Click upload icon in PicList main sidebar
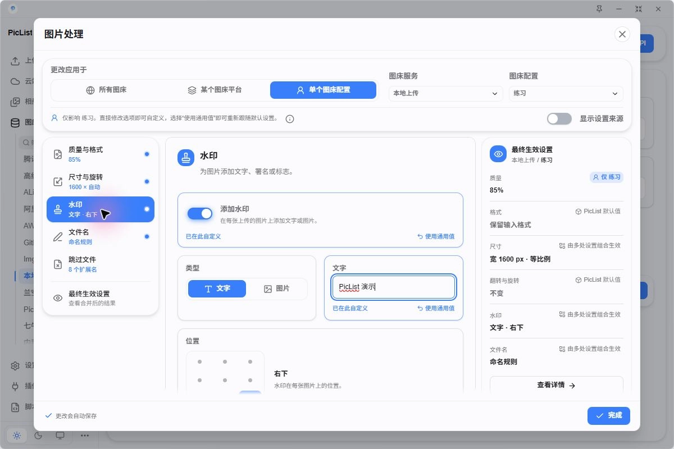This screenshot has height=449, width=674. (16, 61)
